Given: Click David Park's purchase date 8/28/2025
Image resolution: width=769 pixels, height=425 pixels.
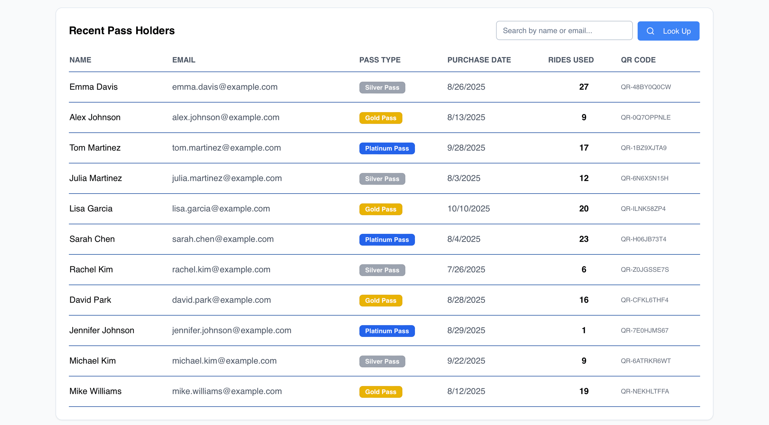Looking at the screenshot, I should click(466, 300).
